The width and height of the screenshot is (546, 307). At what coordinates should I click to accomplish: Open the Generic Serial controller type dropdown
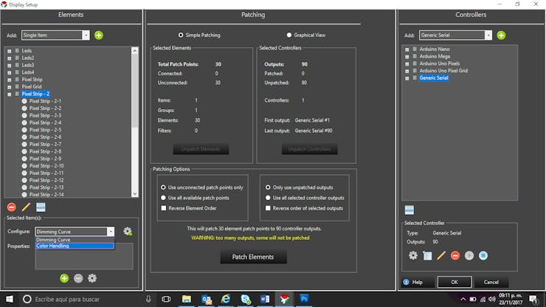coord(488,35)
